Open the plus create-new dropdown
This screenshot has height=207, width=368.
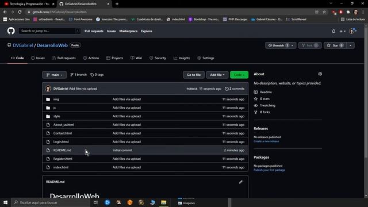(x=343, y=31)
